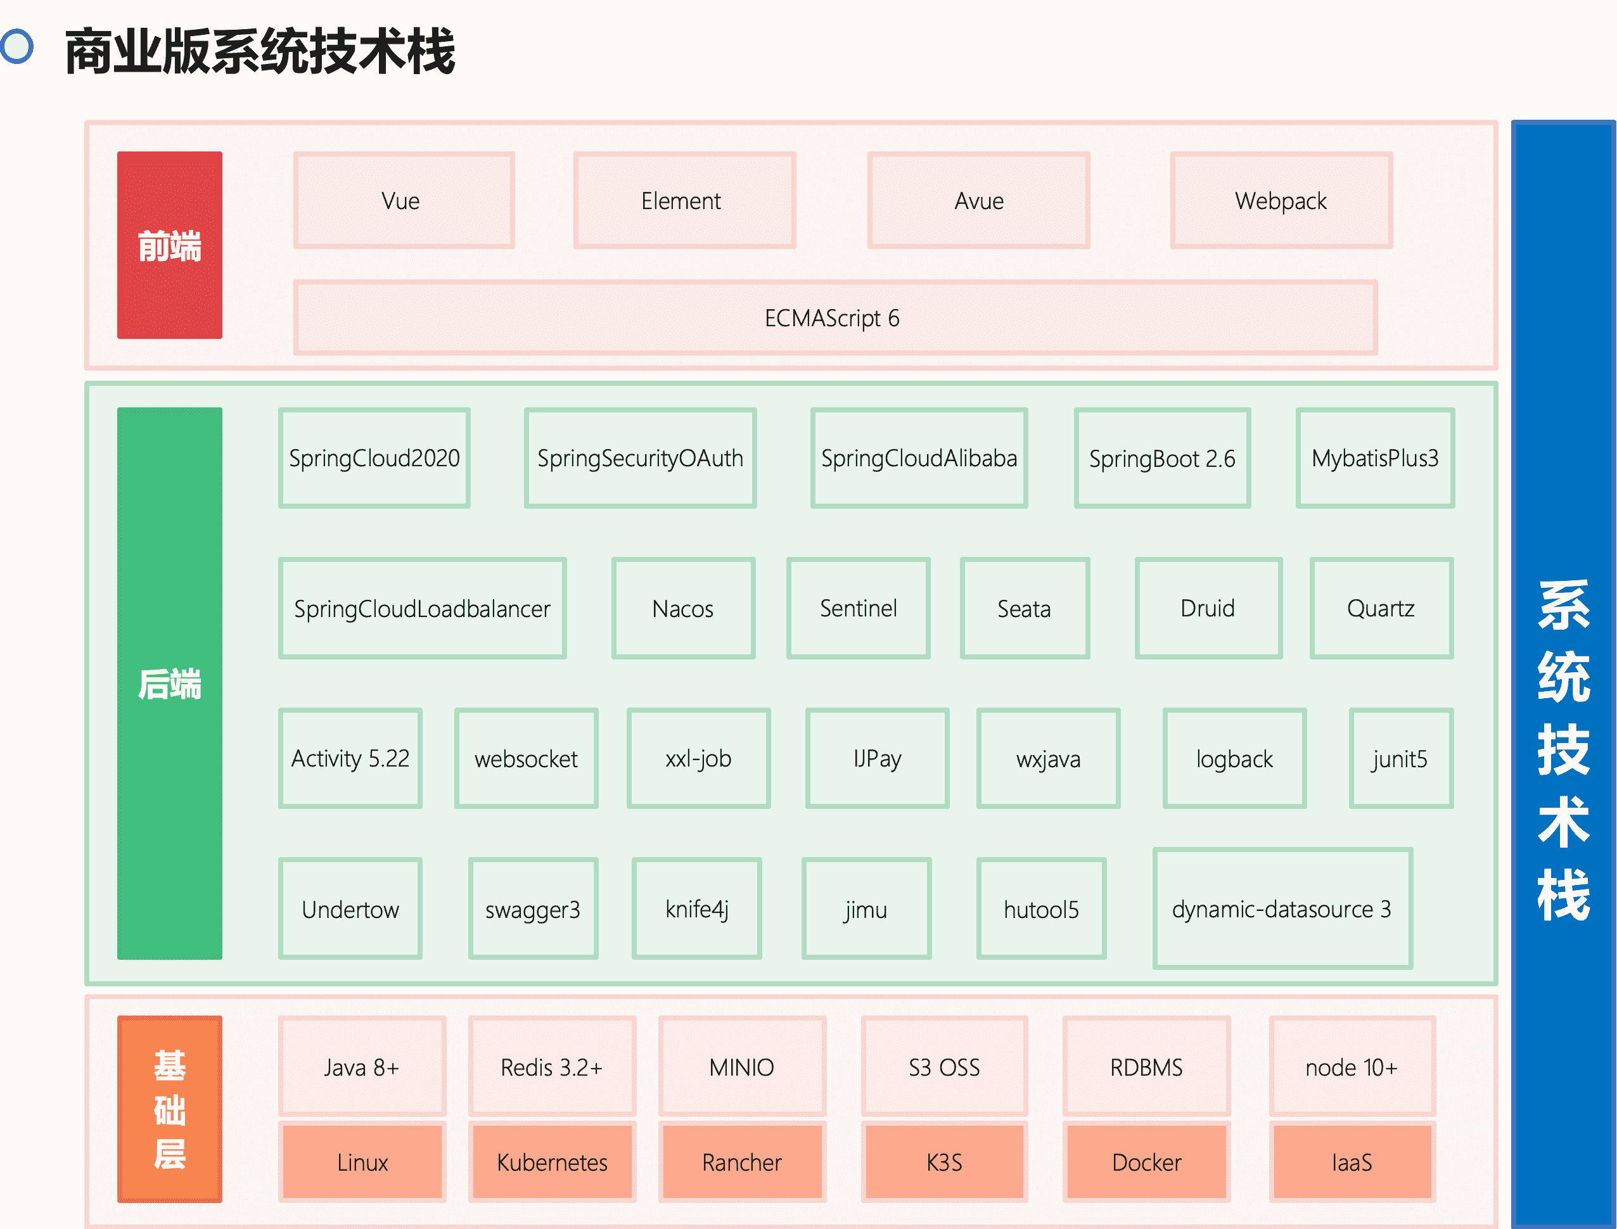Select the Element box
Screen dimensions: 1617x1229
pyautogui.click(x=684, y=200)
